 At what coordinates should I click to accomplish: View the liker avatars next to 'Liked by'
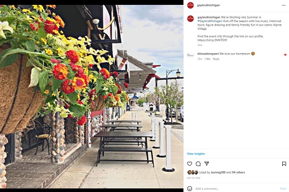pyautogui.click(x=193, y=172)
